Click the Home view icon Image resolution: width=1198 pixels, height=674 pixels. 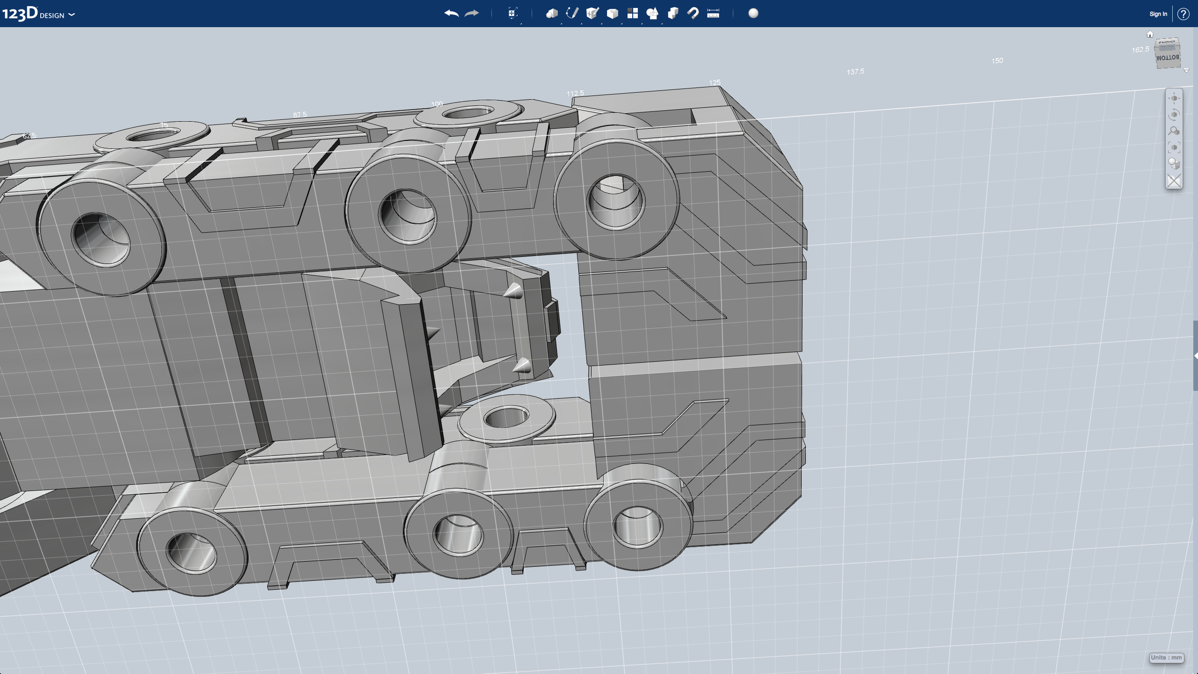(x=1150, y=34)
